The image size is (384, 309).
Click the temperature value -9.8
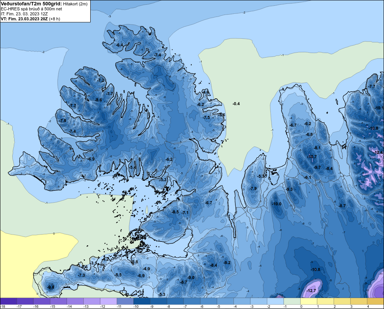[x=51, y=287]
